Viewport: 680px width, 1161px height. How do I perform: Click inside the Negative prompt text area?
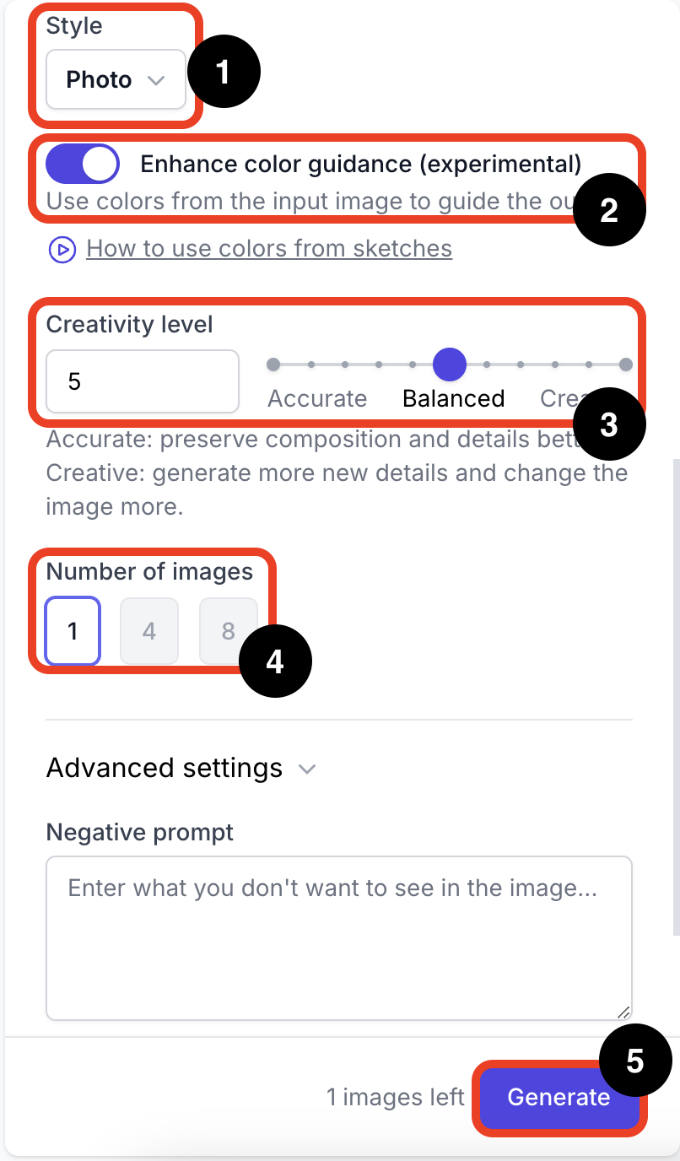click(x=339, y=938)
